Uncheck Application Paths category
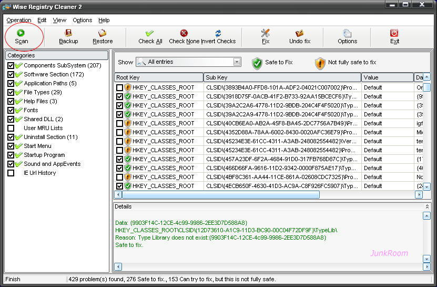Viewport: 437px width, 287px height. tap(11, 84)
